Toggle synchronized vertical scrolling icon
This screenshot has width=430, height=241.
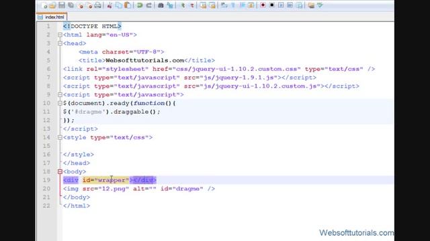203,5
